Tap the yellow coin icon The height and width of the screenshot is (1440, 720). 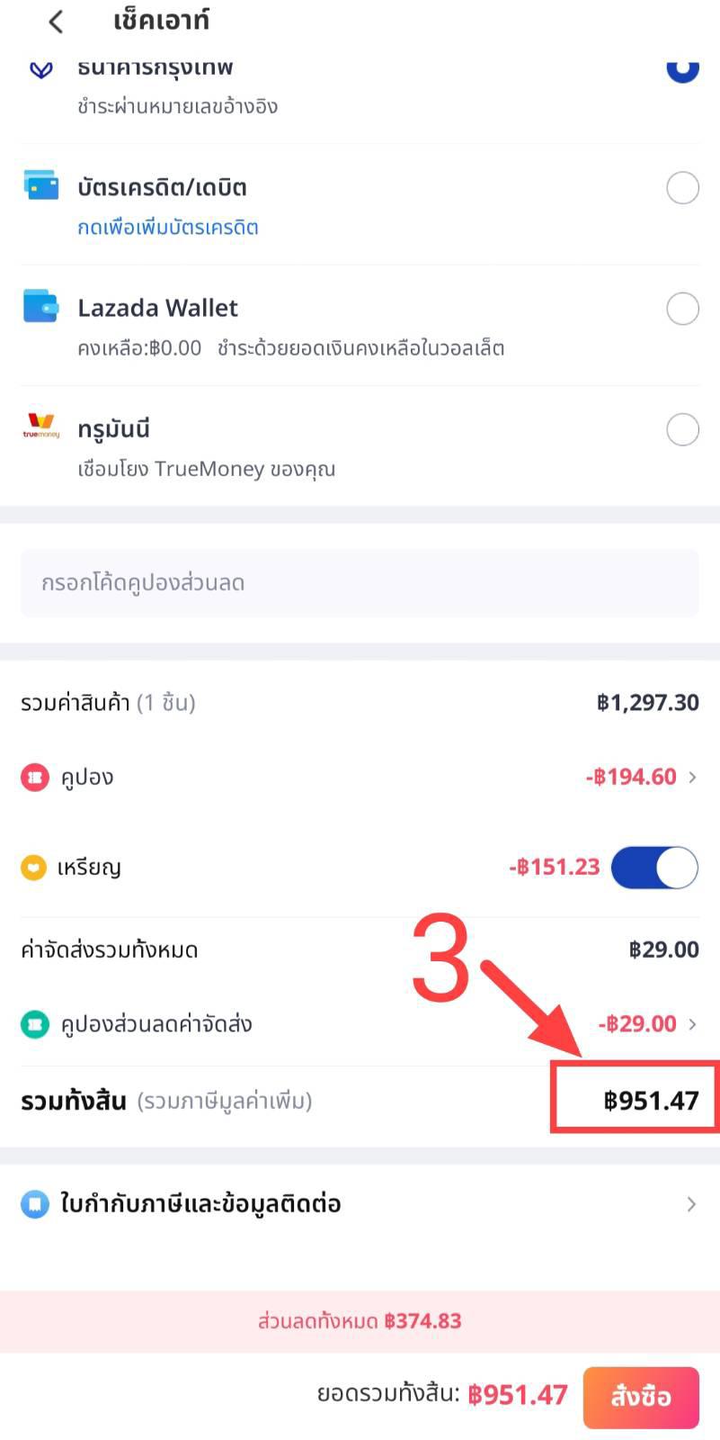(33, 868)
